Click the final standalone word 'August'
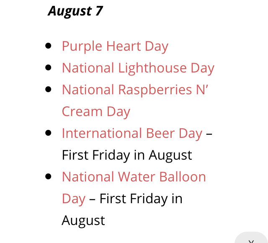268x243 pixels. click(x=83, y=221)
